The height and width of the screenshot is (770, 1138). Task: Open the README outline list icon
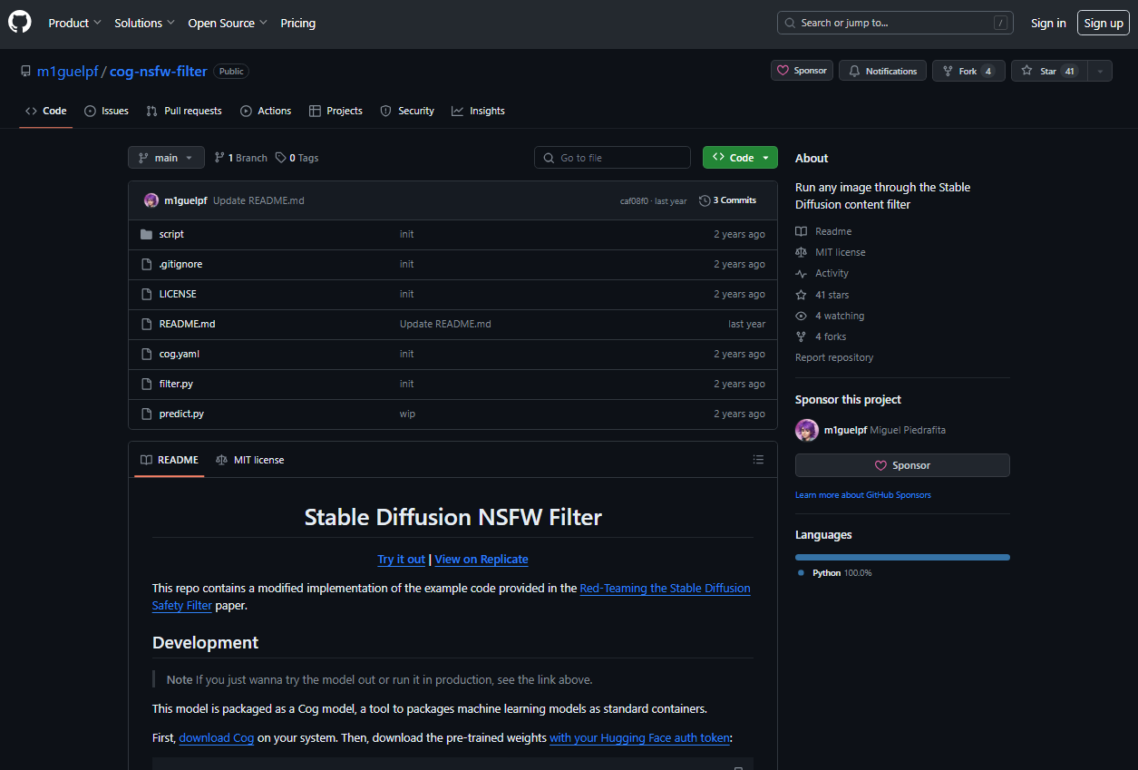coord(758,460)
